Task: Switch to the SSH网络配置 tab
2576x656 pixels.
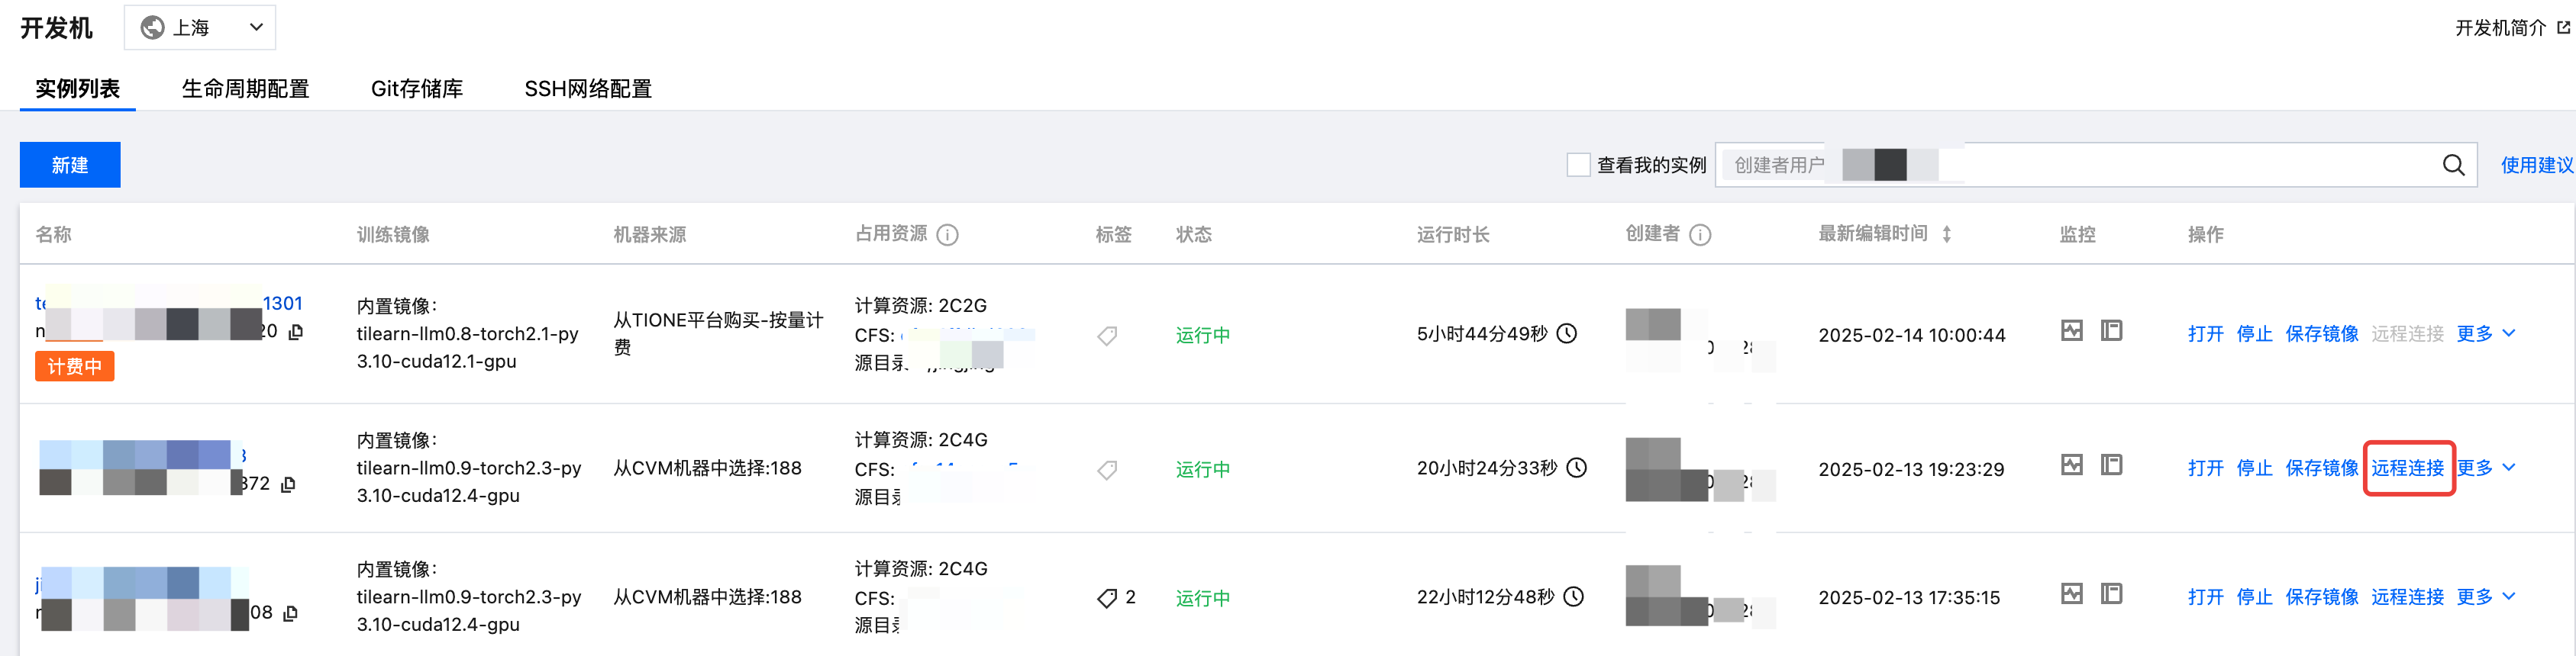Action: tap(587, 88)
